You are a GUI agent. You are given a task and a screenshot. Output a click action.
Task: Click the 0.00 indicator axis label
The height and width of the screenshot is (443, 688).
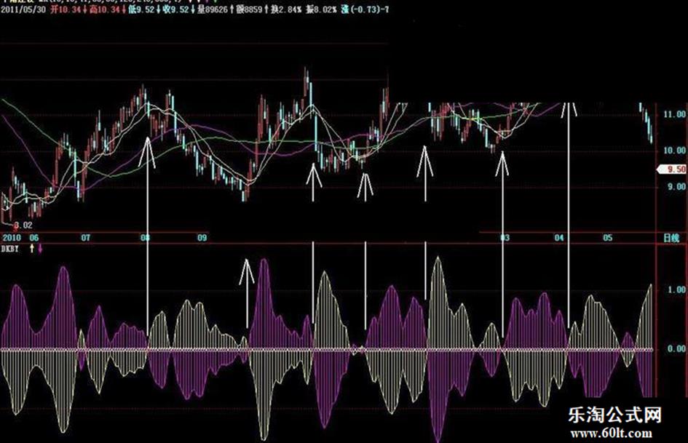point(676,348)
